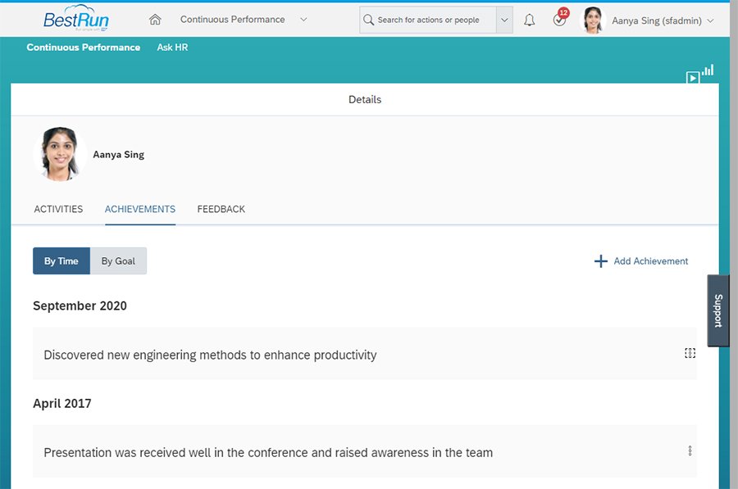Screen dimensions: 738x489
Task: Open the notifications bell
Action: coord(529,19)
